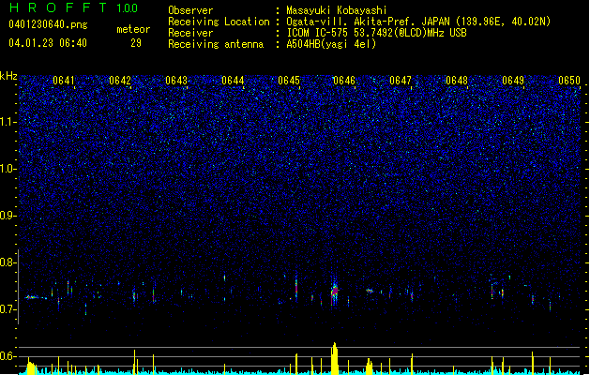Click the 'Receiver' field label
Viewport: 590px width, 375px height.
190,33
